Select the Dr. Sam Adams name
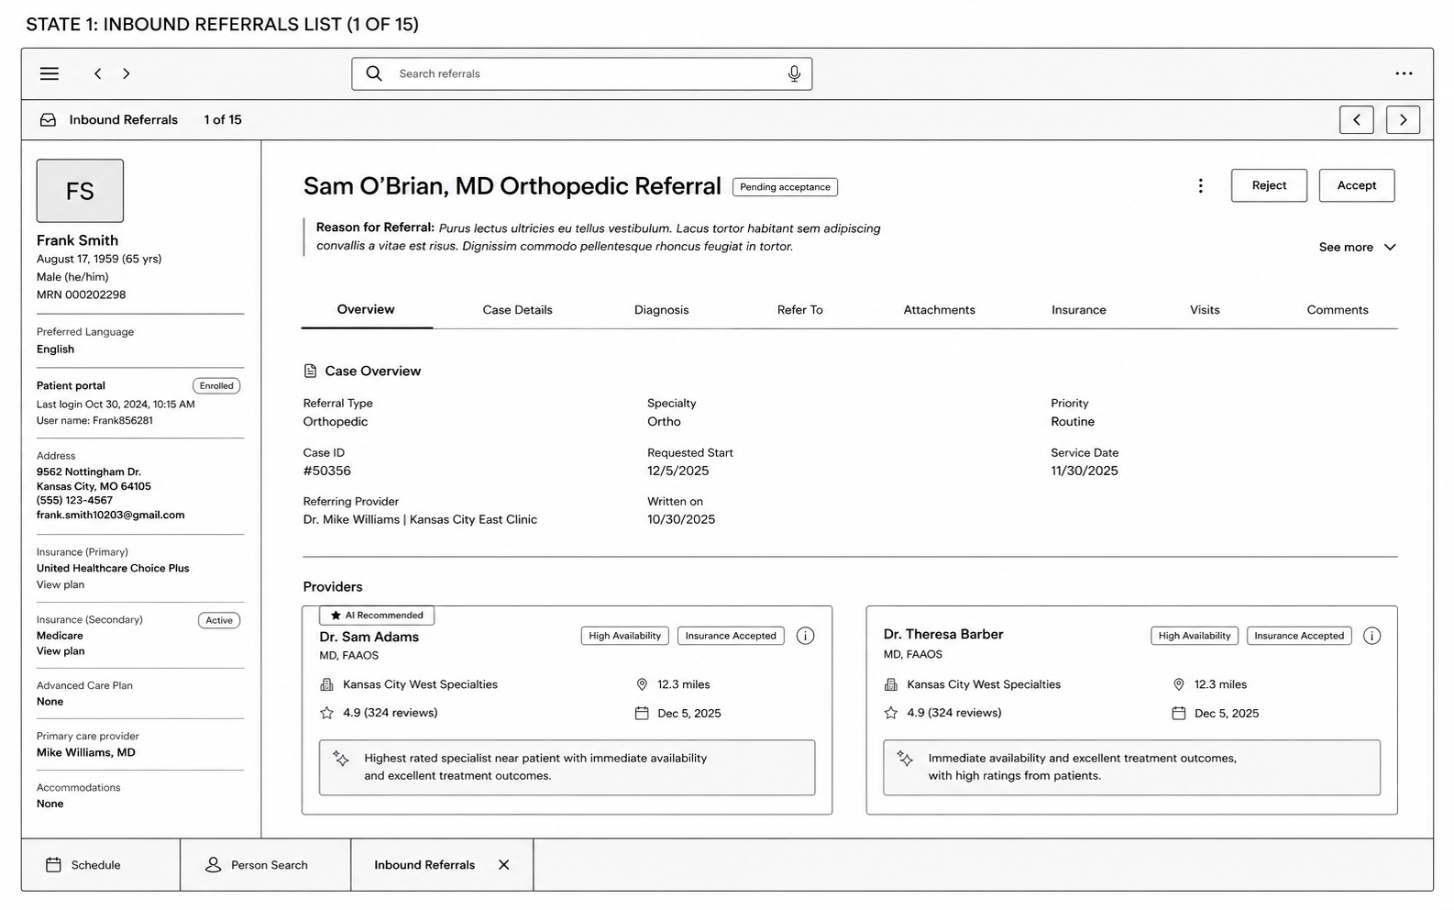 click(369, 637)
